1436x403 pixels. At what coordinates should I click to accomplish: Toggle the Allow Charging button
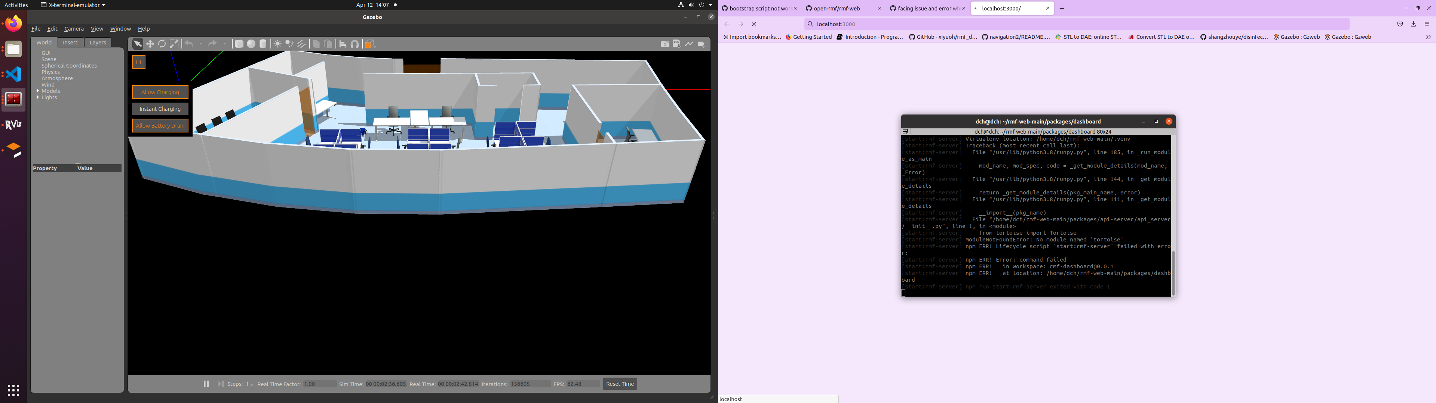coord(160,93)
